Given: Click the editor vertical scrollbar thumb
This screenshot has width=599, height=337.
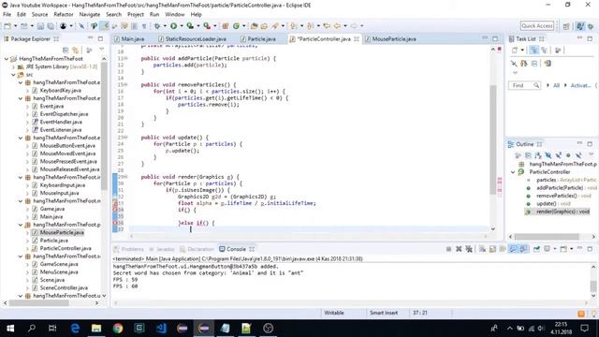Looking at the screenshot, I should pyautogui.click(x=493, y=139).
